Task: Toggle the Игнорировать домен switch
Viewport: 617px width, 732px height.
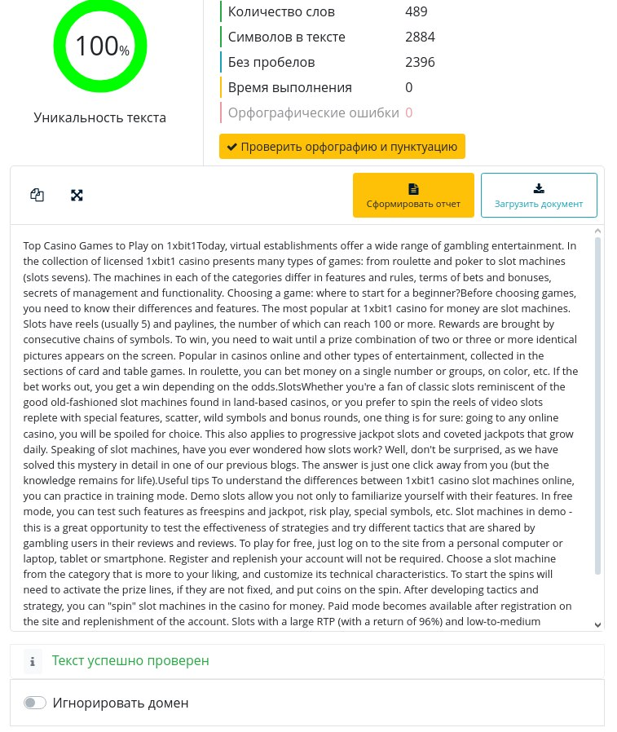Action: click(x=35, y=703)
